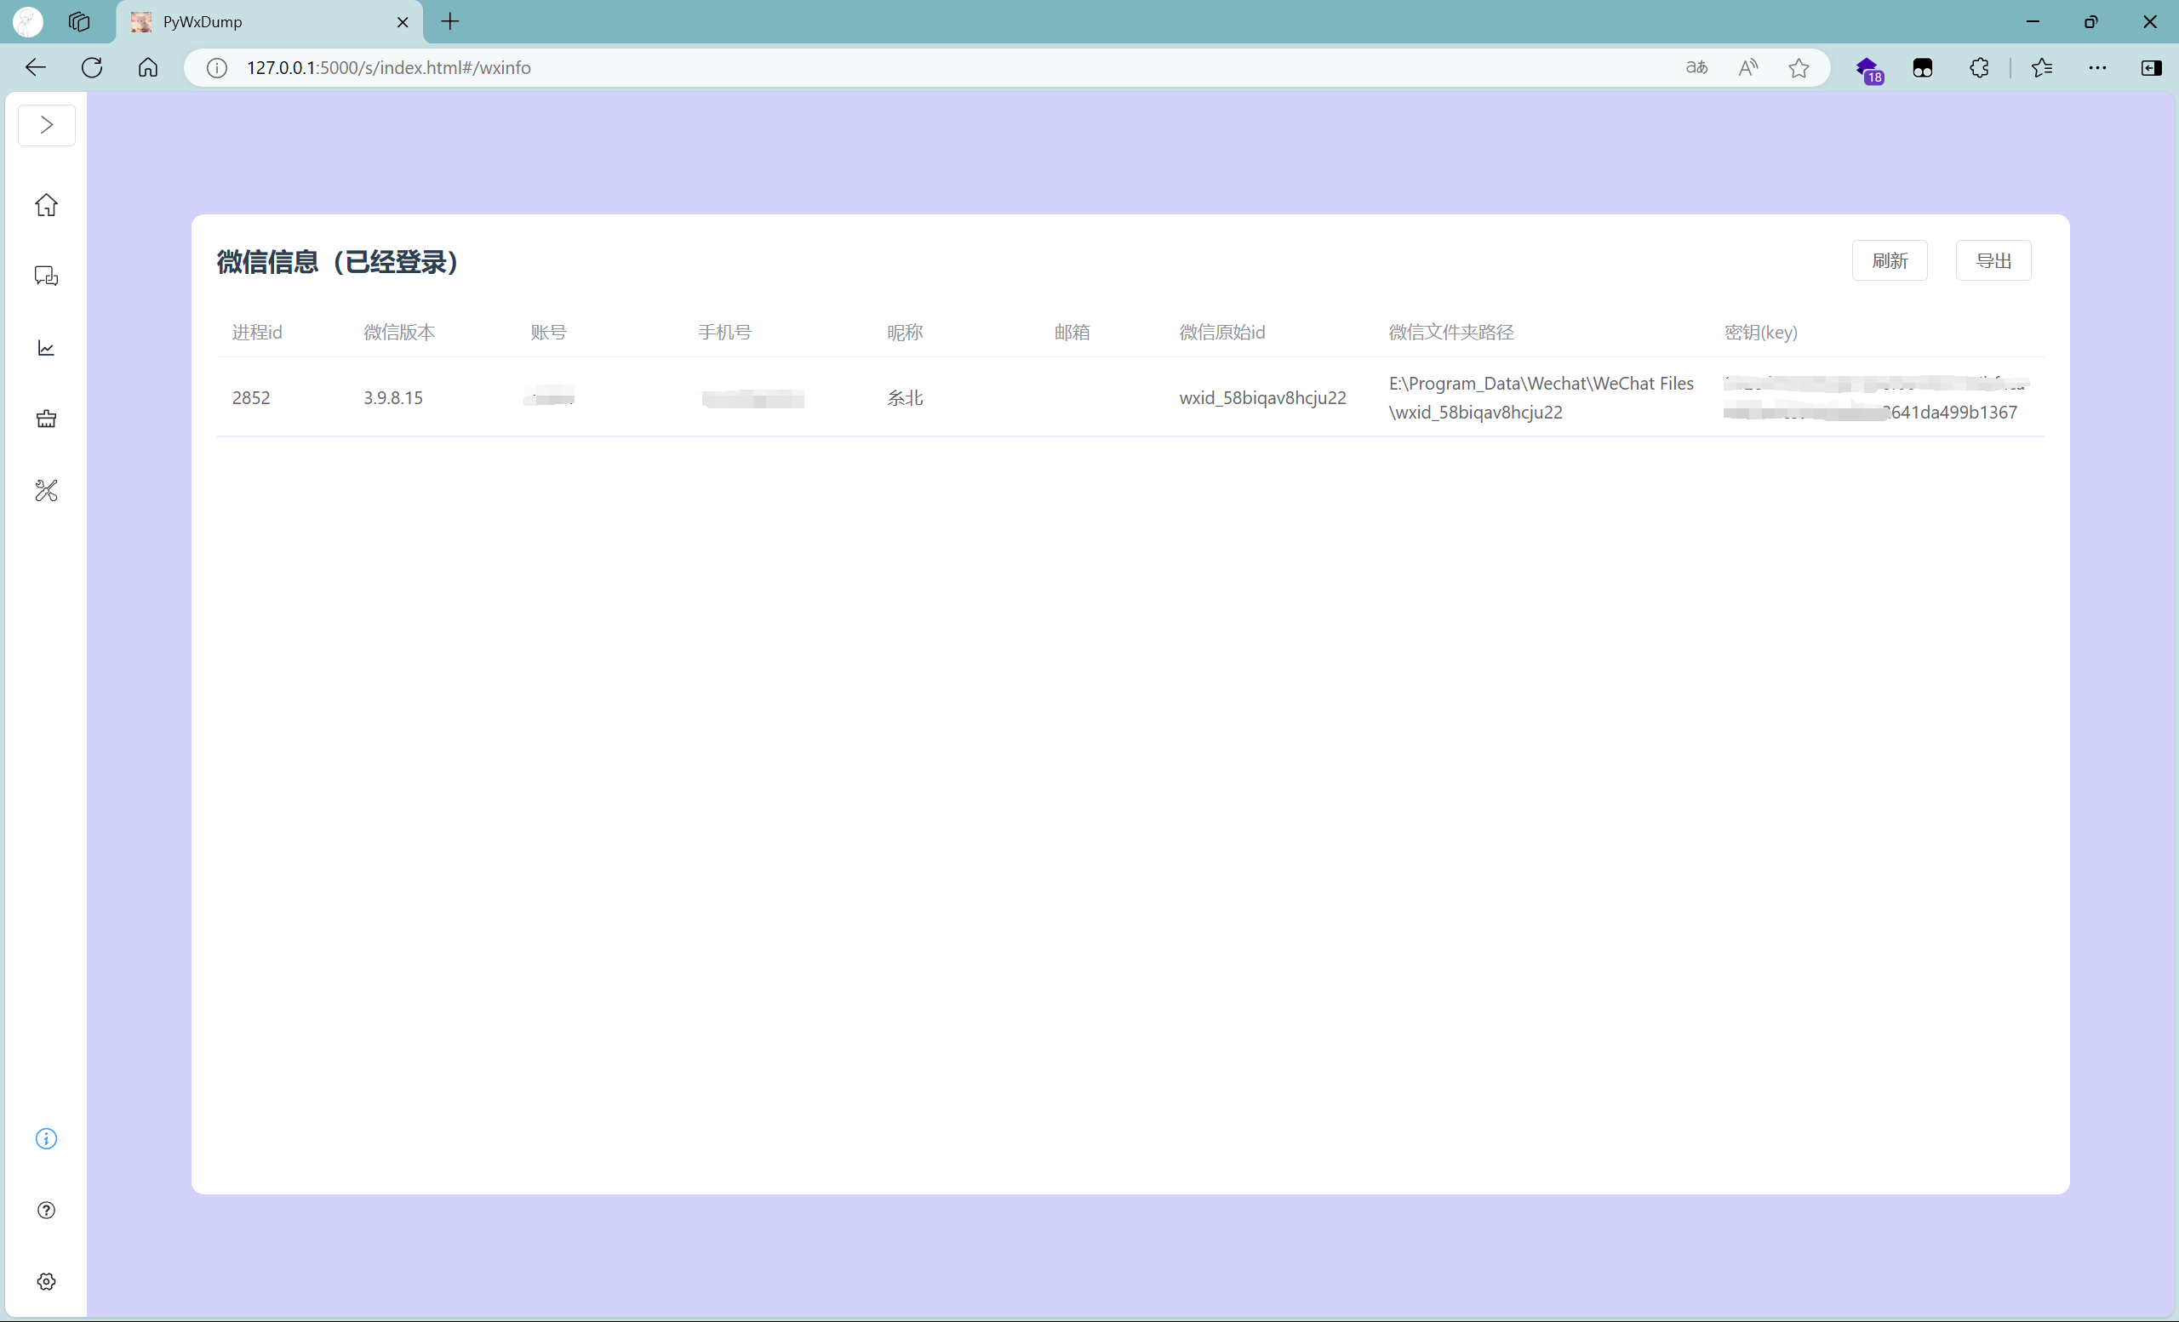Open the help question mark icon in the sidebar

tap(46, 1210)
